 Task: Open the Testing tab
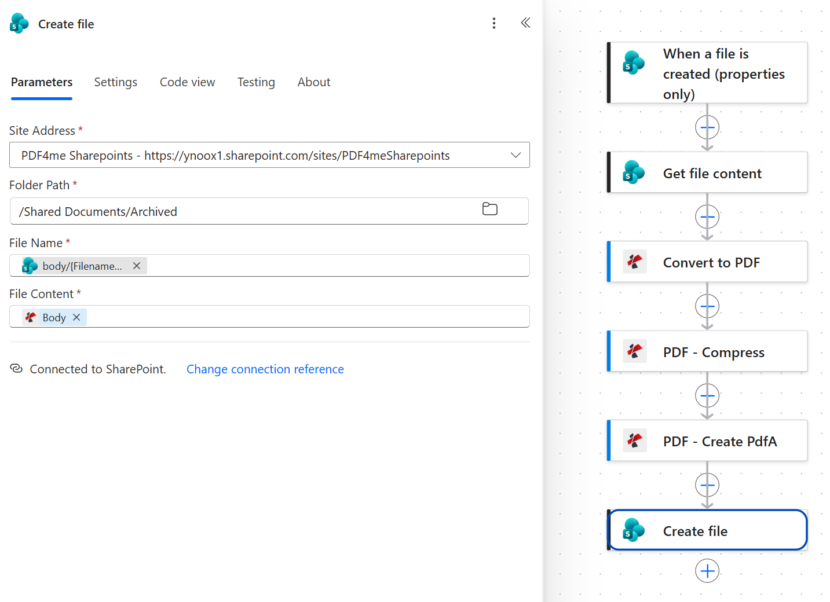[256, 82]
